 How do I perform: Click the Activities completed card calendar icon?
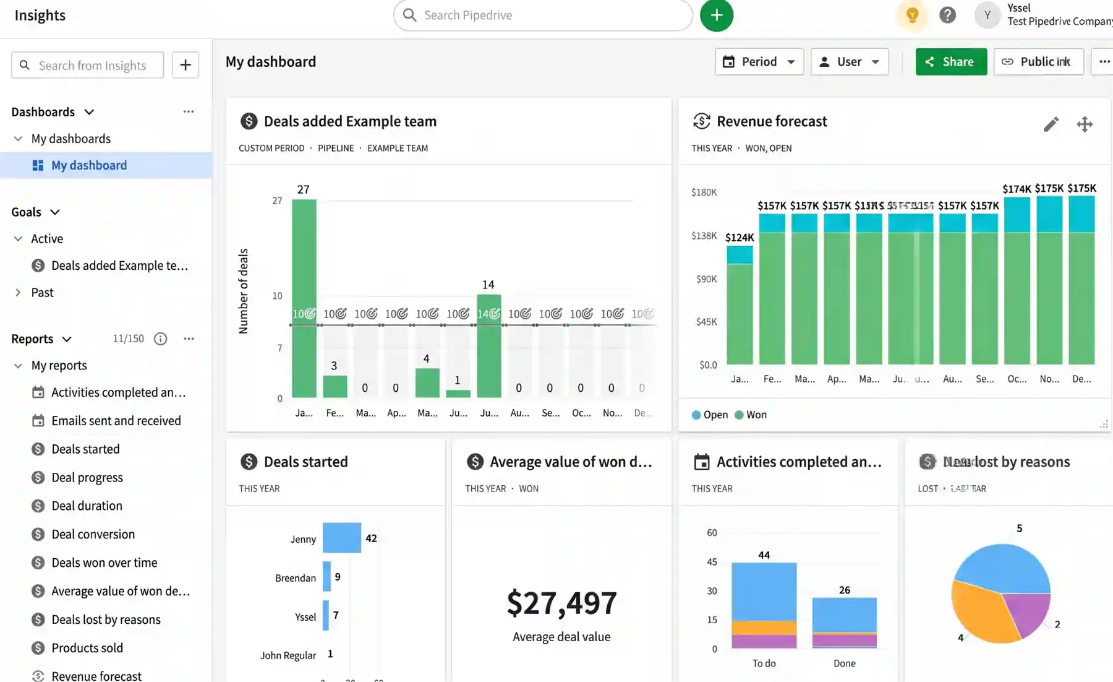point(701,462)
